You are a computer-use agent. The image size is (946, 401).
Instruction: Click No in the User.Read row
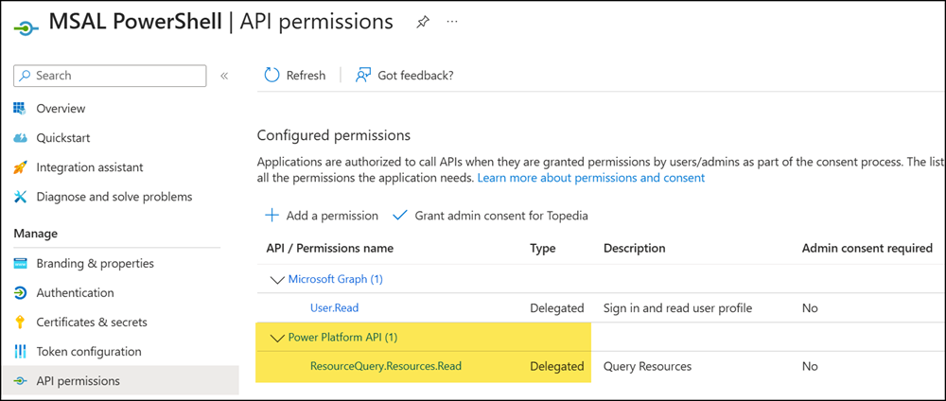(x=810, y=308)
